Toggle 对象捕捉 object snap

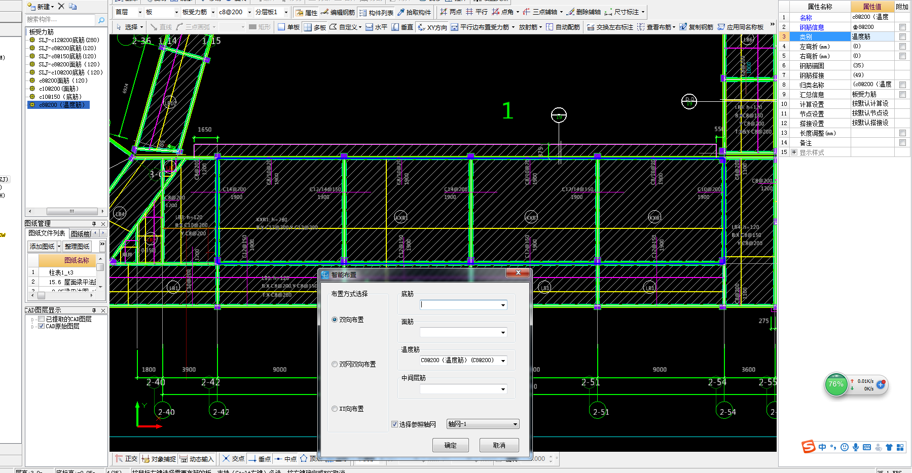pos(158,459)
